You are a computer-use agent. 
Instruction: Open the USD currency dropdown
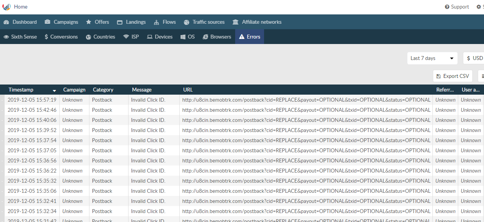[474, 58]
